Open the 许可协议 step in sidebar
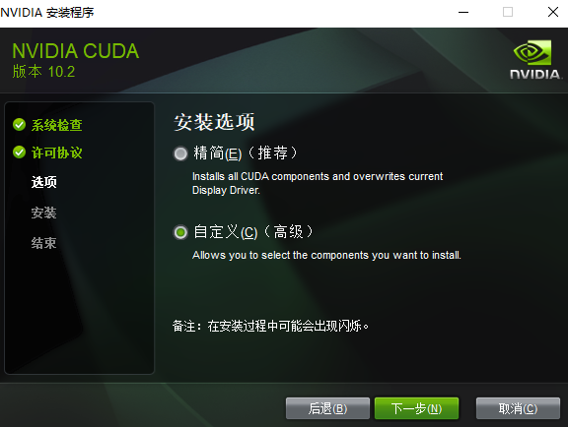This screenshot has height=427, width=568. (x=57, y=152)
